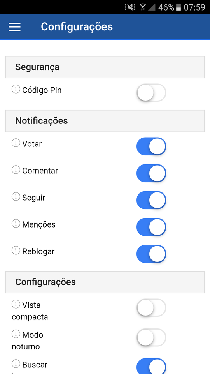The width and height of the screenshot is (210, 374).
Task: Switch off Menções notifications
Action: pos(151,227)
